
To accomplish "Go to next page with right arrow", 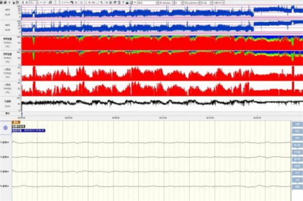I will [x=27, y=3].
